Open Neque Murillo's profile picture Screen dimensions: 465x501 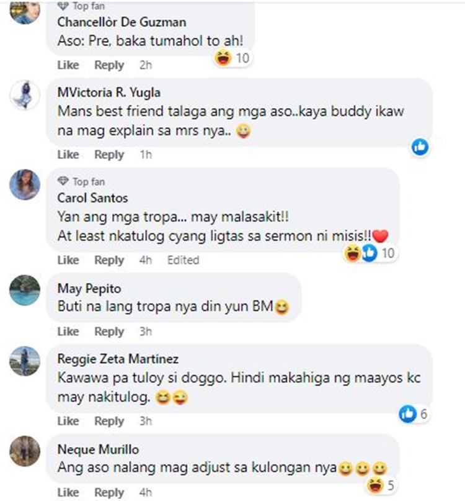click(x=25, y=451)
